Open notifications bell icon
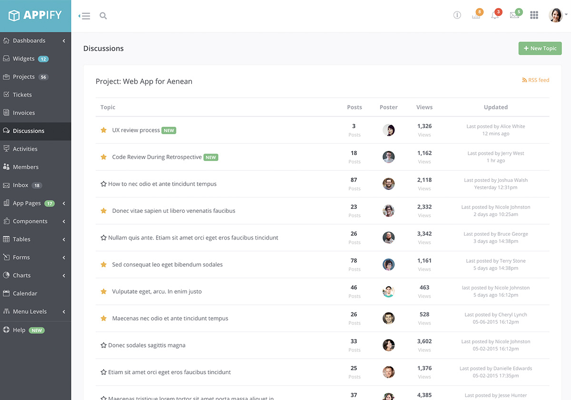This screenshot has height=400, width=571. point(495,15)
